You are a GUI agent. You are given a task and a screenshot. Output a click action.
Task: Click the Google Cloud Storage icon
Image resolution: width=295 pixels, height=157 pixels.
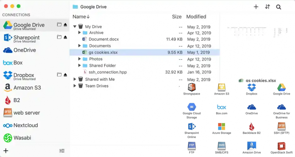pos(191,107)
